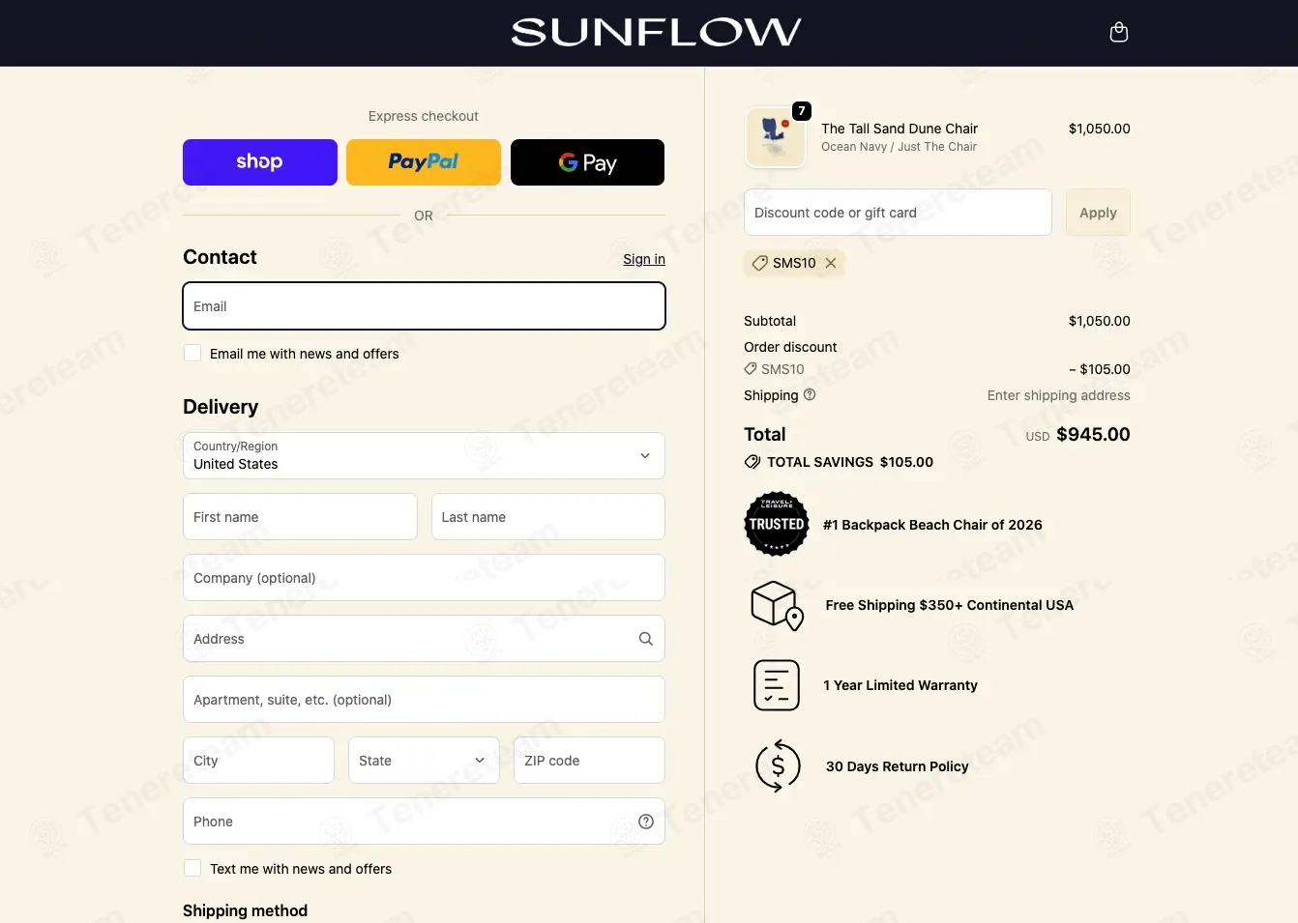Viewport: 1298px width, 923px height.
Task: Click the quantity badge showing 7
Action: pos(802,111)
